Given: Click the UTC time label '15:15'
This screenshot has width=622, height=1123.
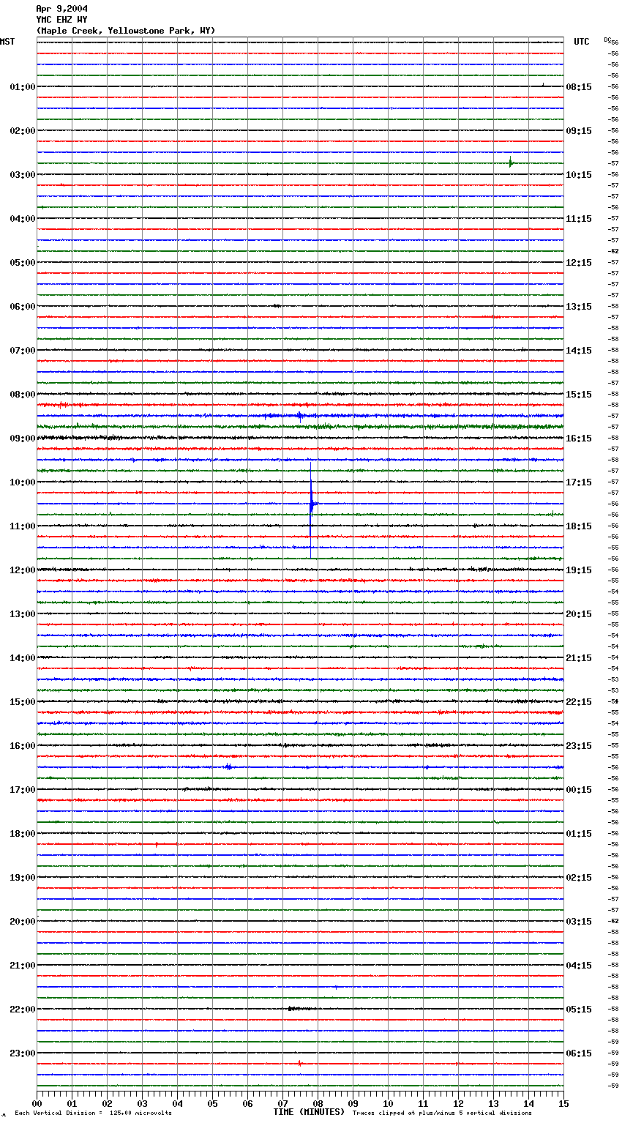Looking at the screenshot, I should coord(579,395).
